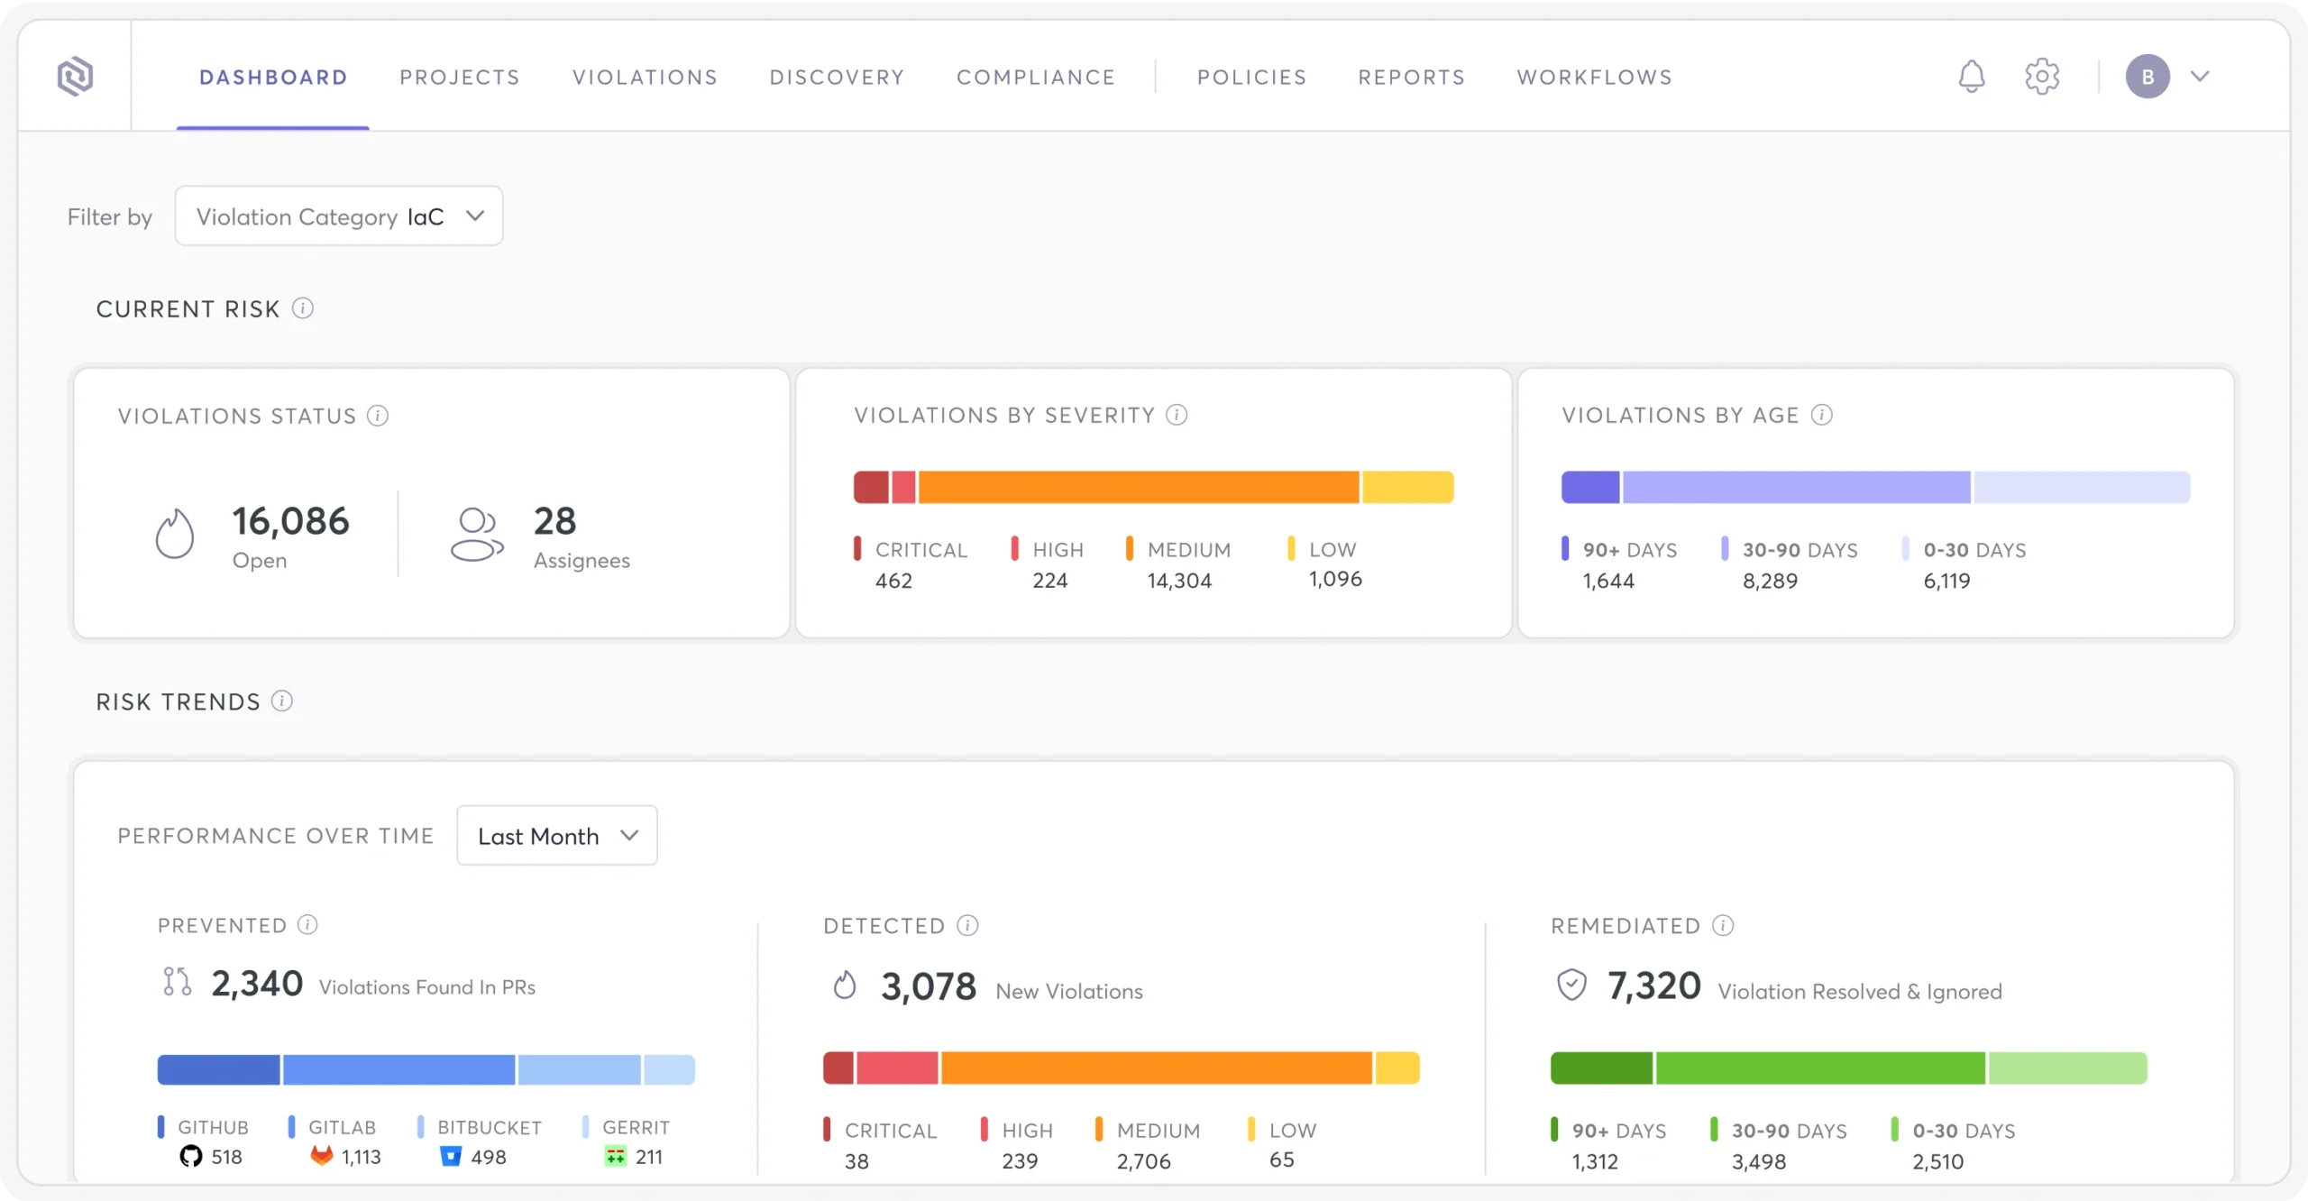This screenshot has height=1201, width=2308.
Task: Show info for Violations by Age
Action: click(1822, 415)
